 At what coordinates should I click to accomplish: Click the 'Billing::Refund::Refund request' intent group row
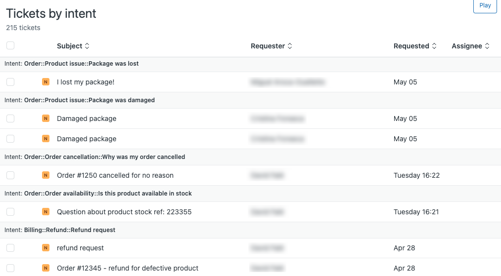coord(250,230)
